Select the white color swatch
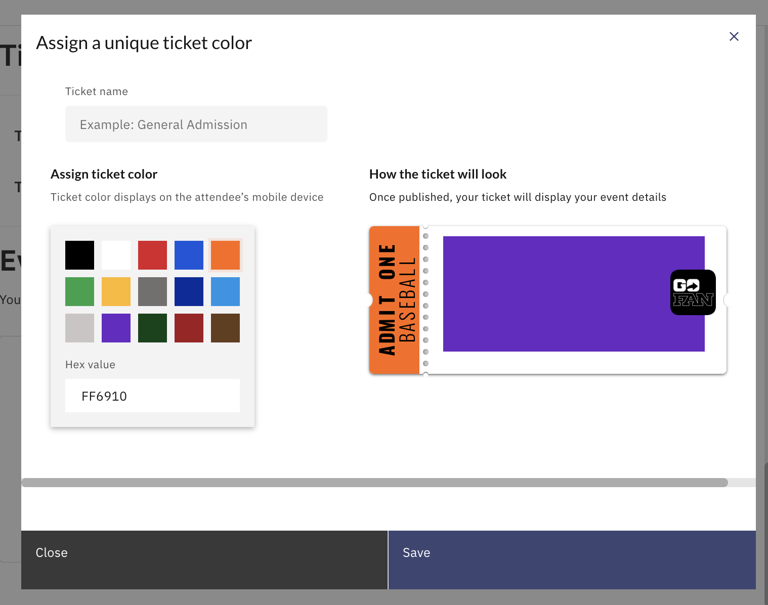This screenshot has width=768, height=605. [x=116, y=255]
